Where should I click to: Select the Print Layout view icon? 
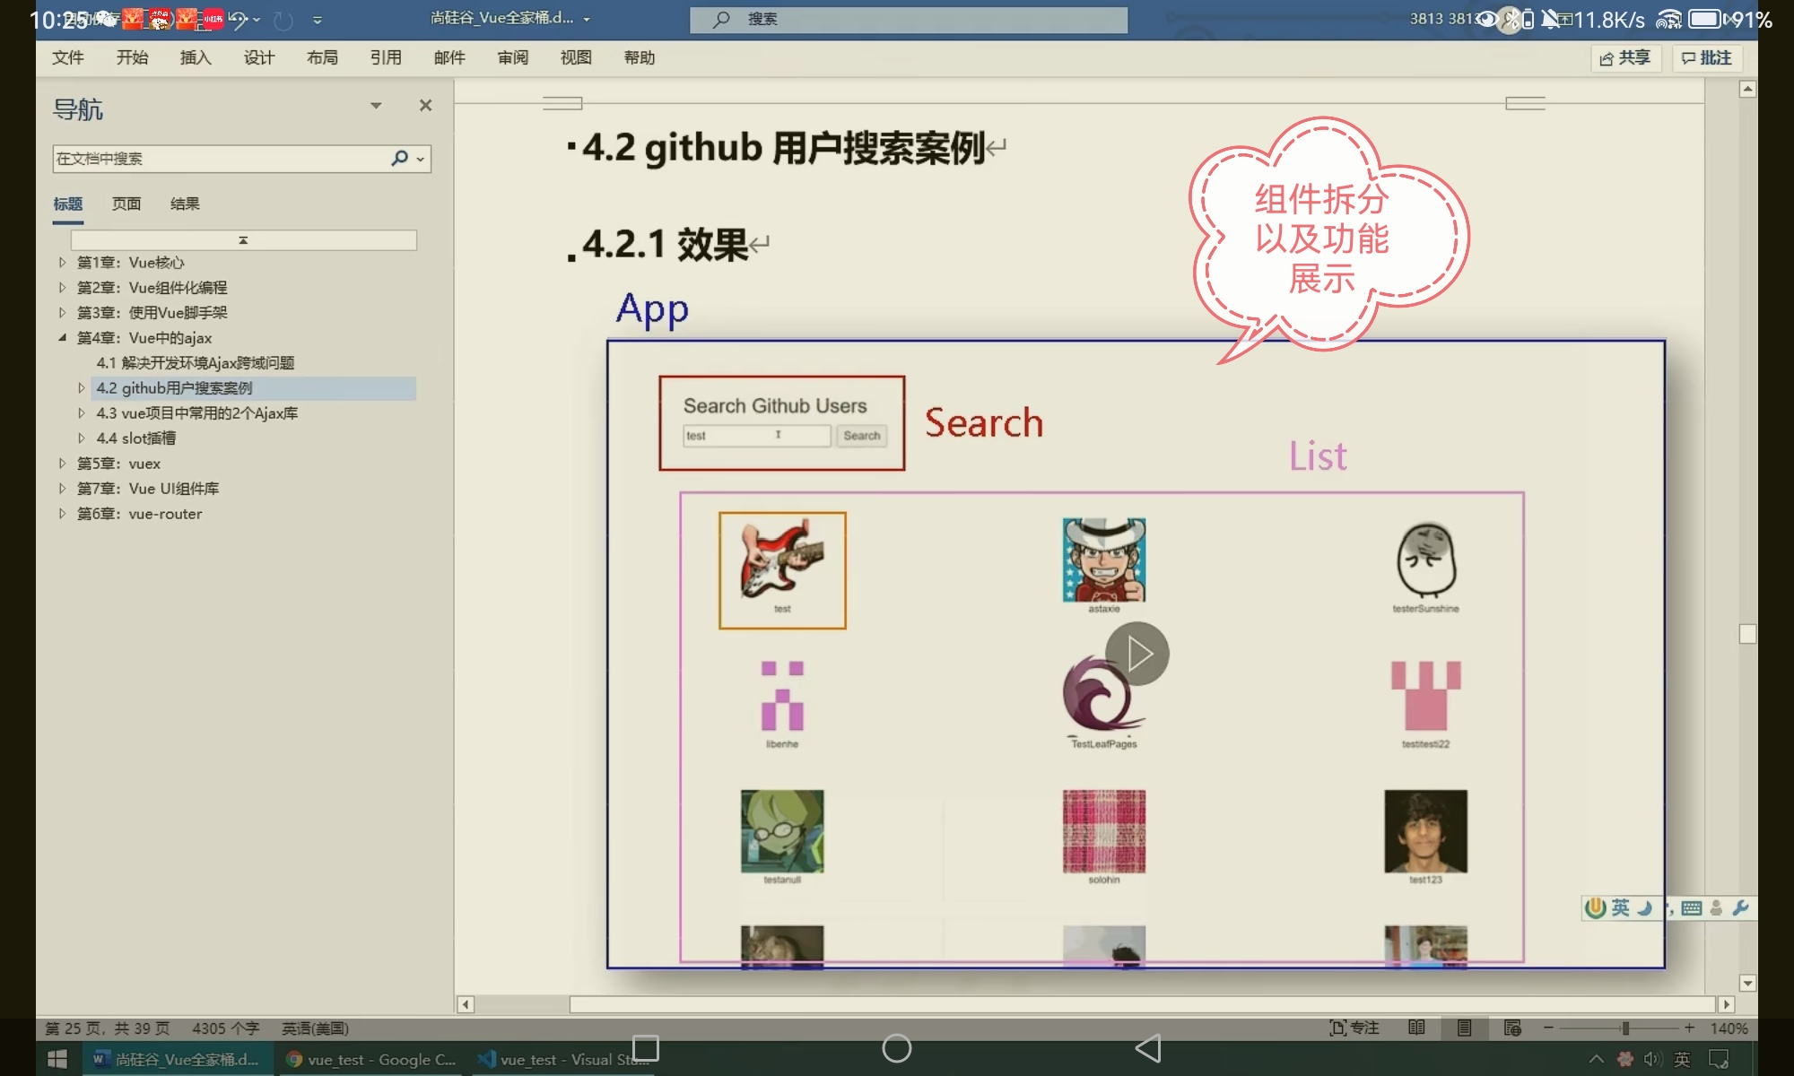1464,1028
